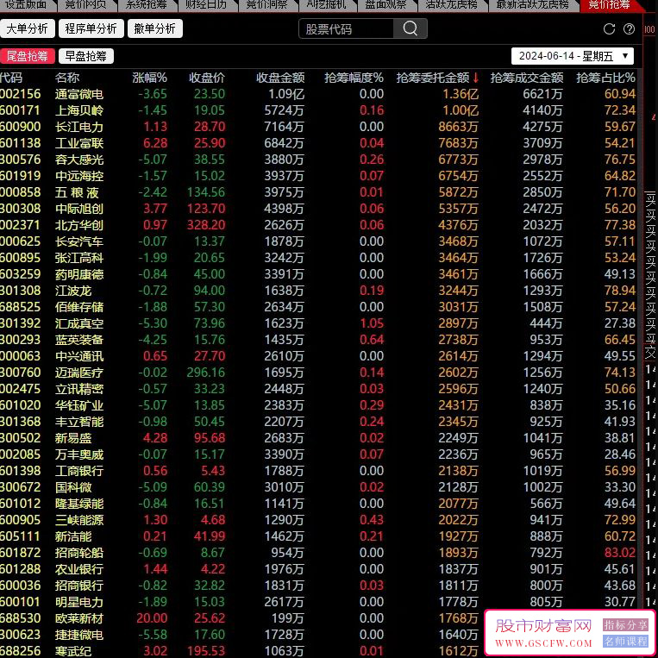
Task: Click the 大单分析 button
Action: point(28,28)
